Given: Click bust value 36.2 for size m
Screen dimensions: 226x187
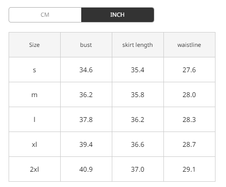Looking at the screenshot, I should [86, 95].
